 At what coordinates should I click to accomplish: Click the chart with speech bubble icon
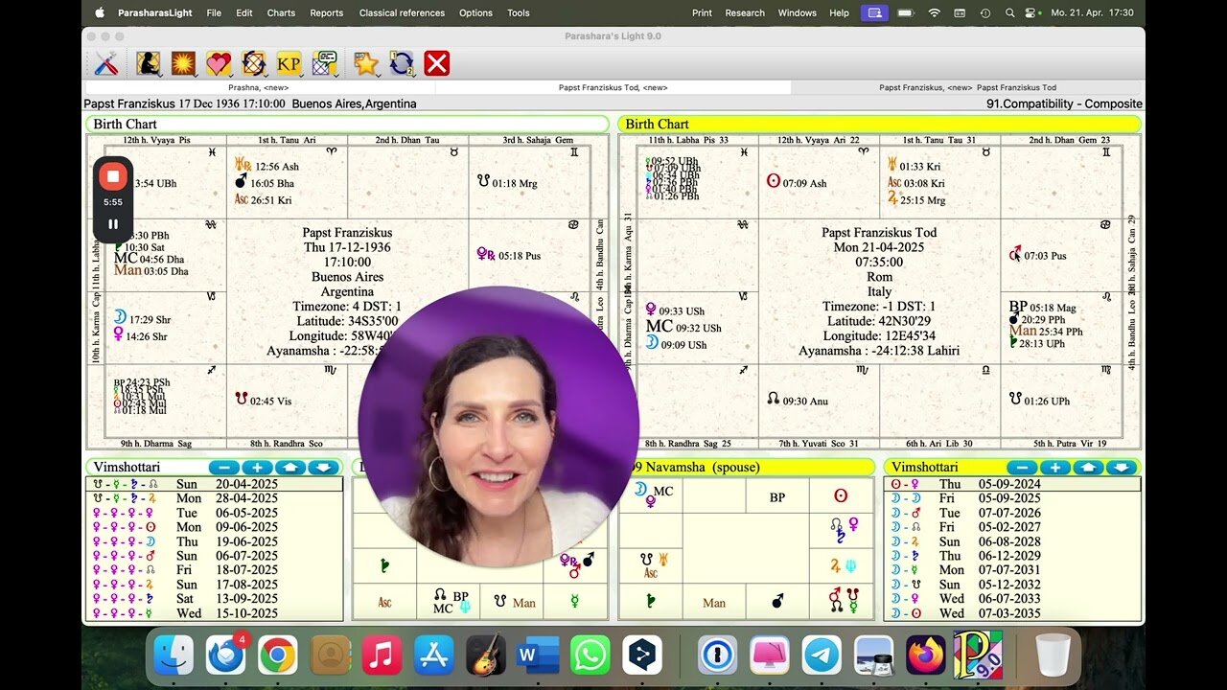point(324,63)
